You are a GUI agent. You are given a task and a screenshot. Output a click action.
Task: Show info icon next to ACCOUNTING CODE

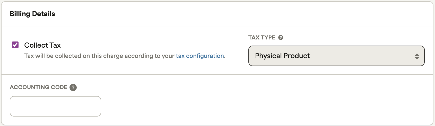click(73, 87)
